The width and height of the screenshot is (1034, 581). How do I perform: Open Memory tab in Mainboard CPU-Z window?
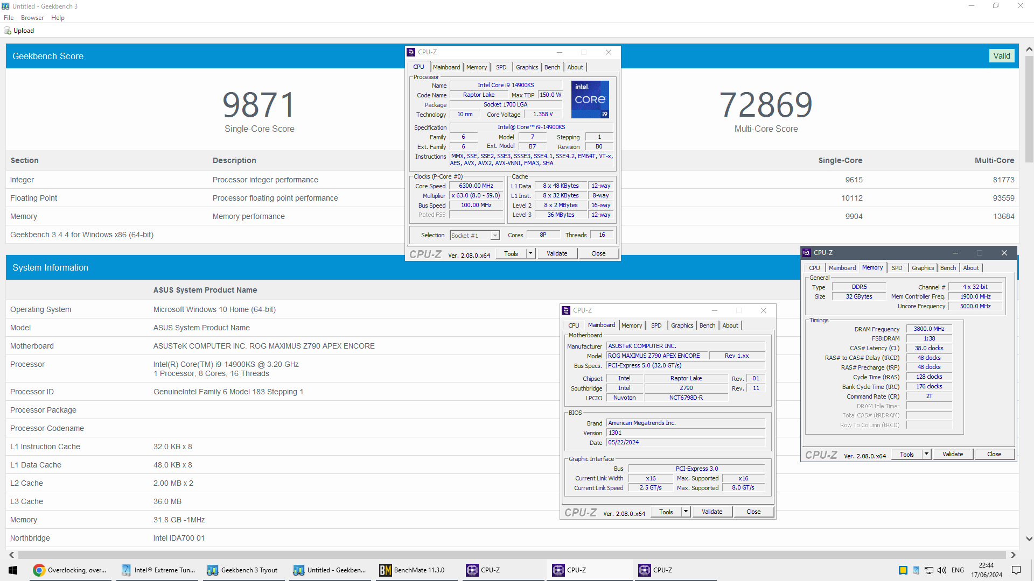pyautogui.click(x=632, y=325)
